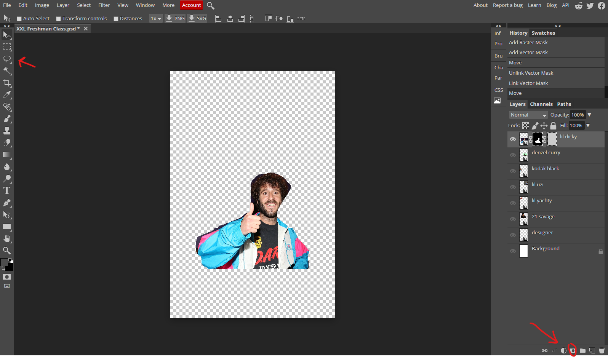Switch to the Channels tab
The image size is (608, 358).
(541, 104)
